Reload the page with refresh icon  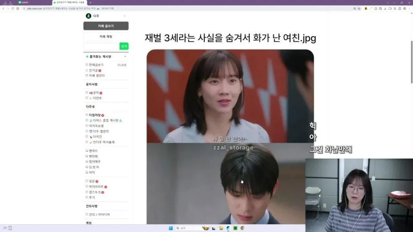click(12, 9)
